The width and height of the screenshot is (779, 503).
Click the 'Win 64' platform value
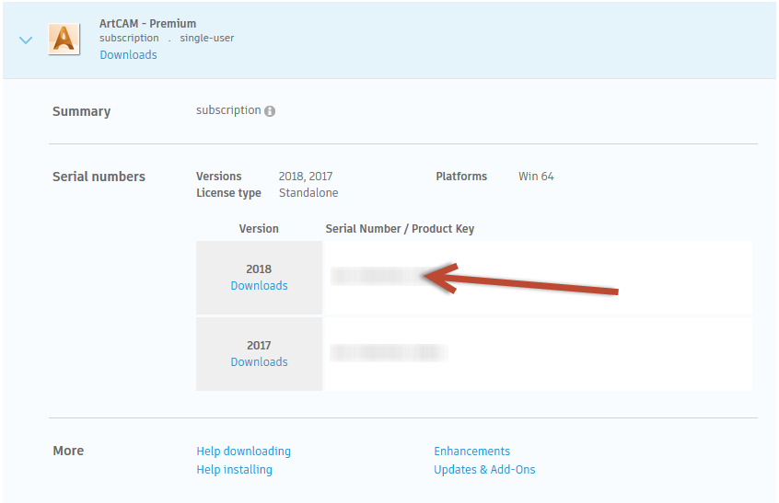pos(536,177)
